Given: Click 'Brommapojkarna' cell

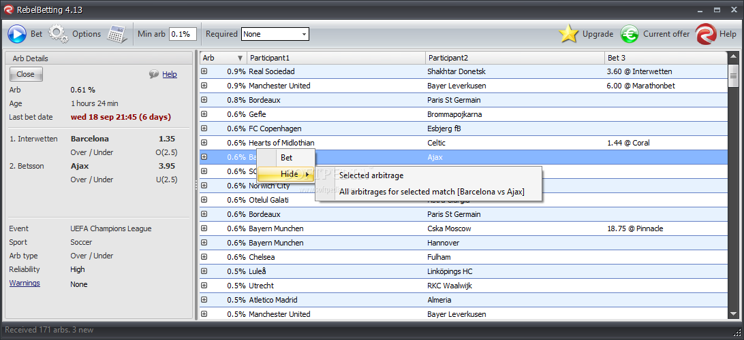Looking at the screenshot, I should click(454, 114).
